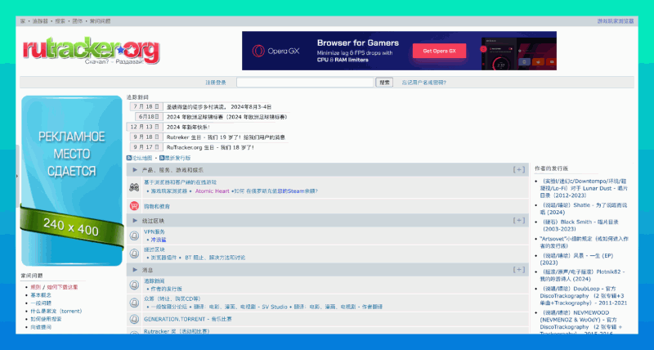This screenshot has height=350, width=654.
Task: Open the Browser for Gamers banner ad
Action: click(399, 51)
